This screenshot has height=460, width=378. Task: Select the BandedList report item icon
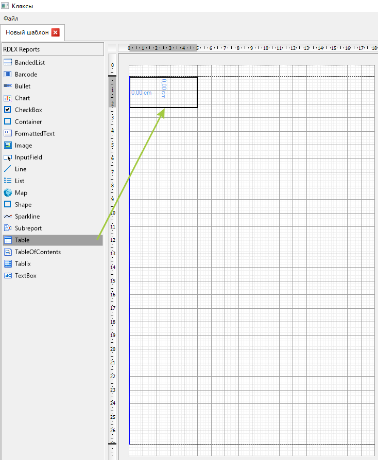tap(8, 62)
